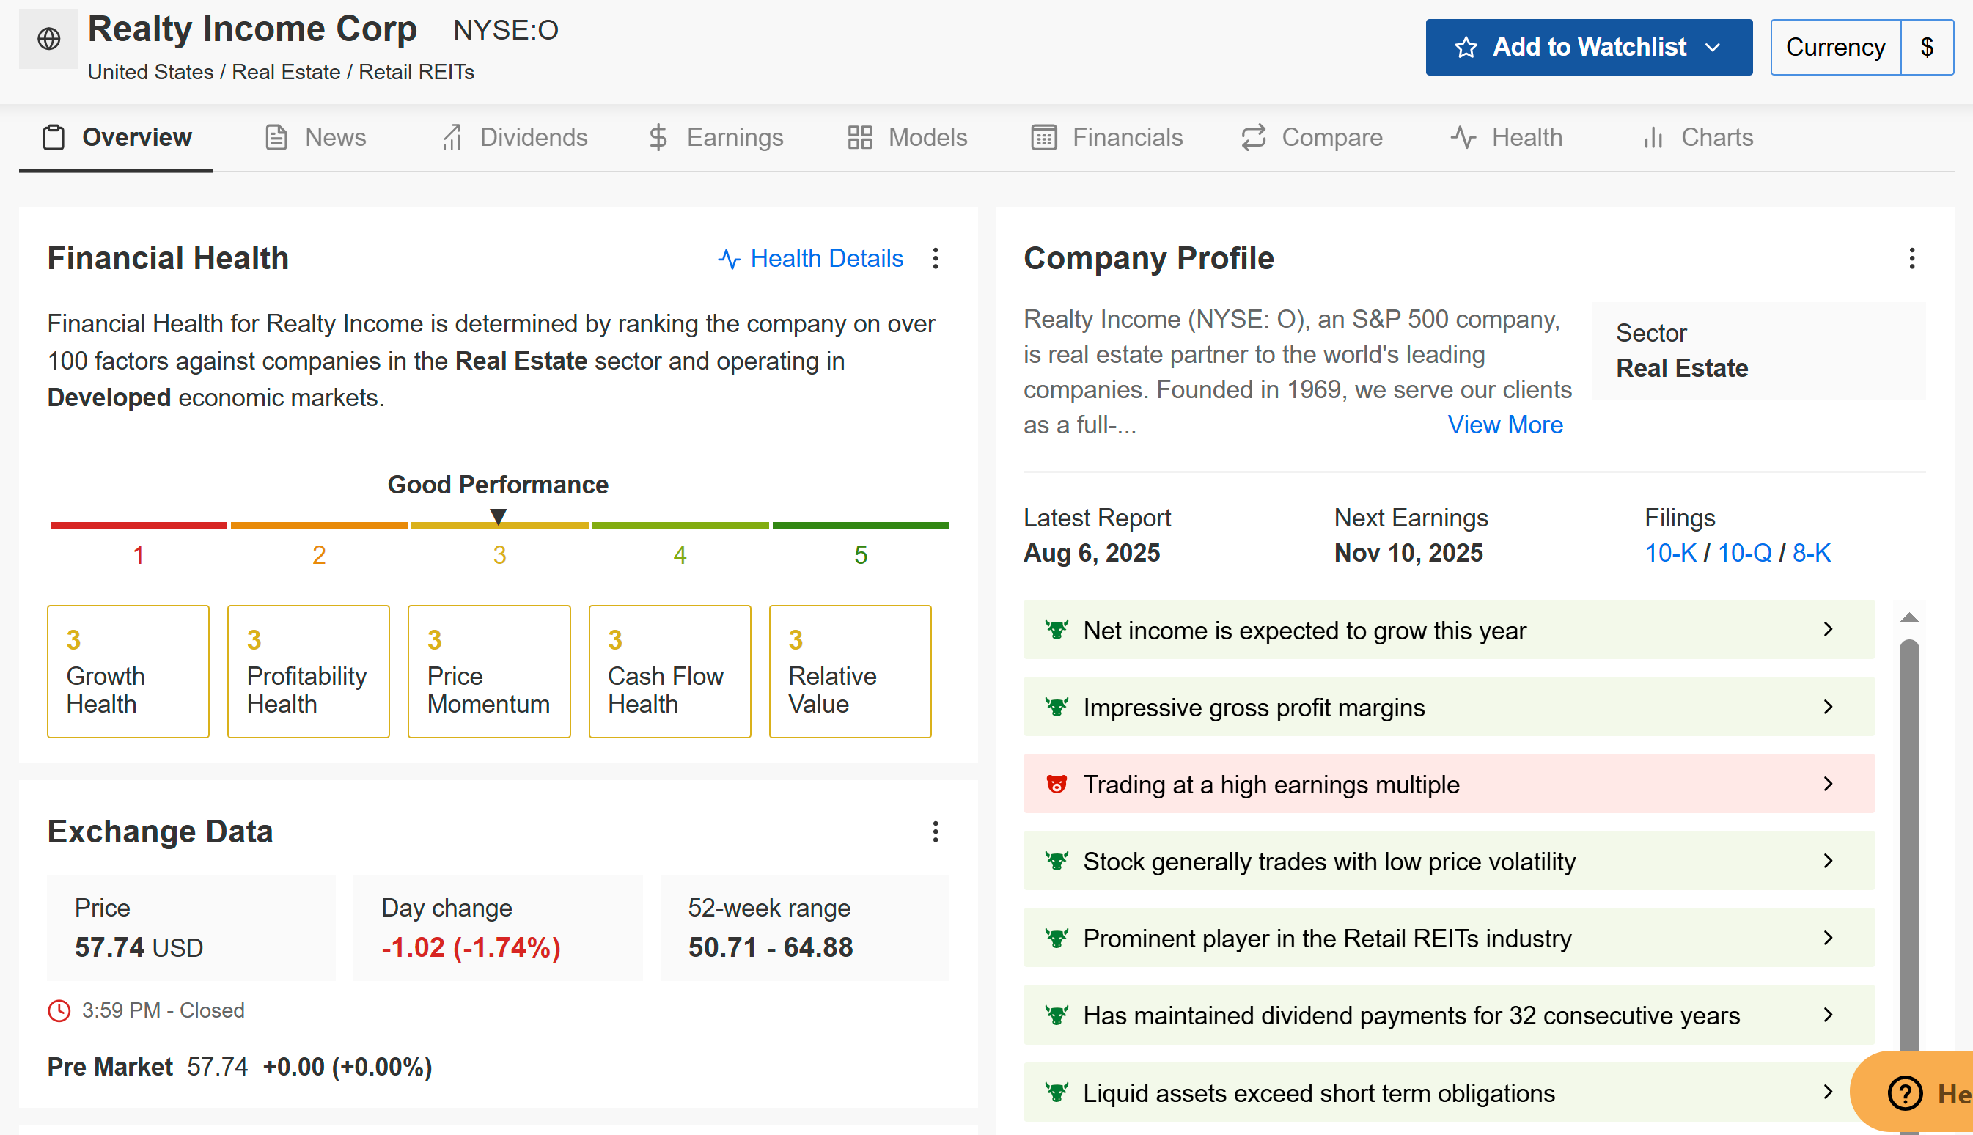Expand 'Net income is expected to grow' chevron

1828,629
